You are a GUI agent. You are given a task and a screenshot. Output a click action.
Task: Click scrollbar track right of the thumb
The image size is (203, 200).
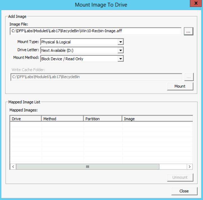pyautogui.click(x=172, y=167)
